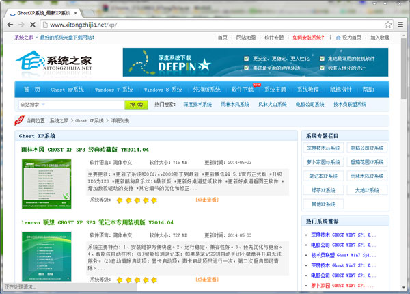
Task: Click breadcrumb Ghost XP系统 link
Action: pyautogui.click(x=90, y=120)
